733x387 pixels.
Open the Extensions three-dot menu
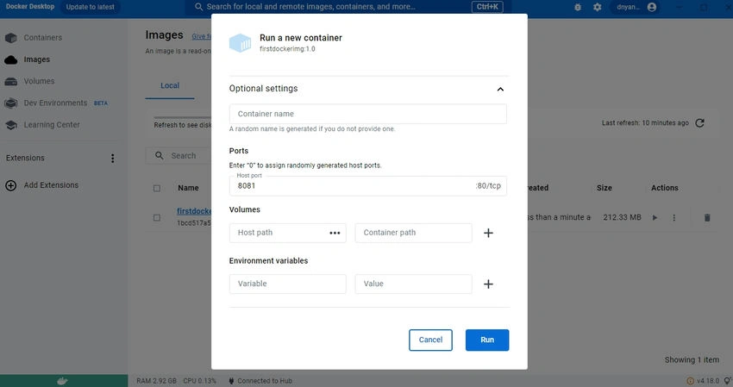[113, 159]
